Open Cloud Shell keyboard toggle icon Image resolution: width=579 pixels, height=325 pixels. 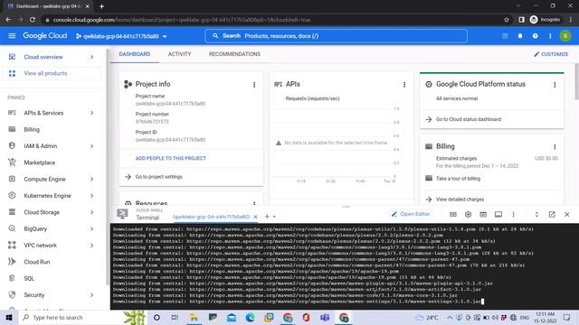(x=452, y=215)
